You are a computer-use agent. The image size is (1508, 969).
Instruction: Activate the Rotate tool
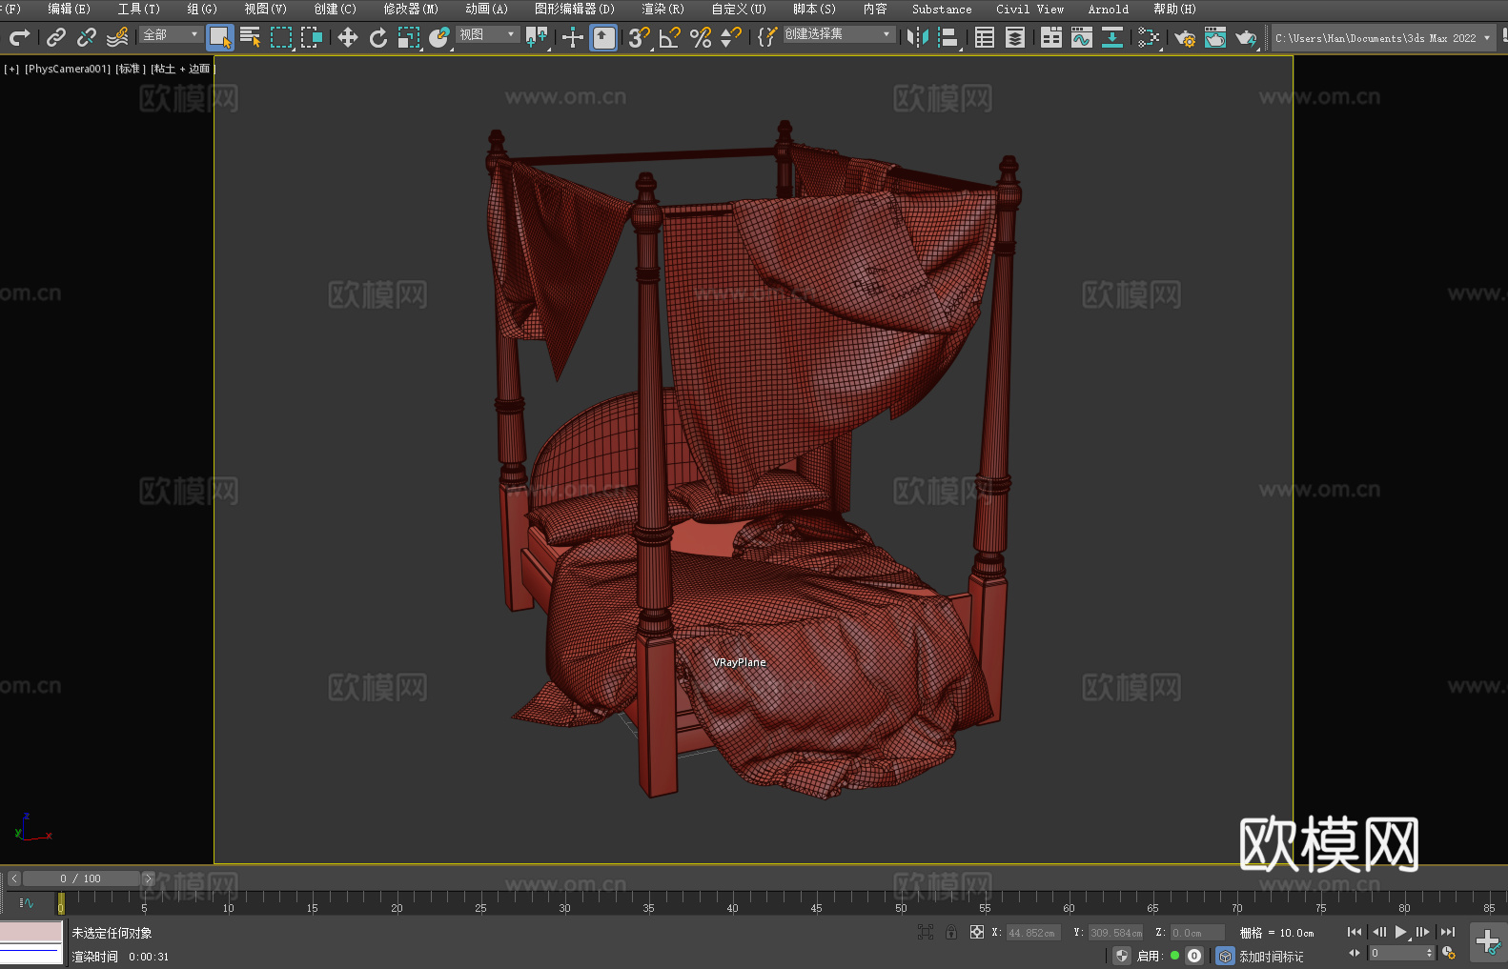tap(378, 37)
